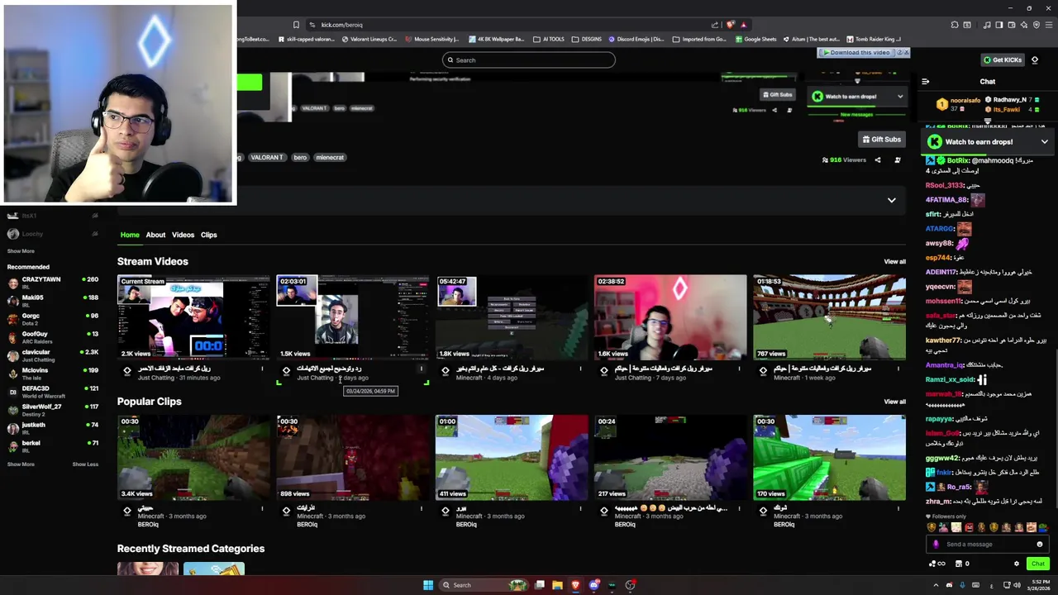1058x595 pixels.
Task: Open the 02:03:01 stream video thumbnail
Action: coord(352,317)
